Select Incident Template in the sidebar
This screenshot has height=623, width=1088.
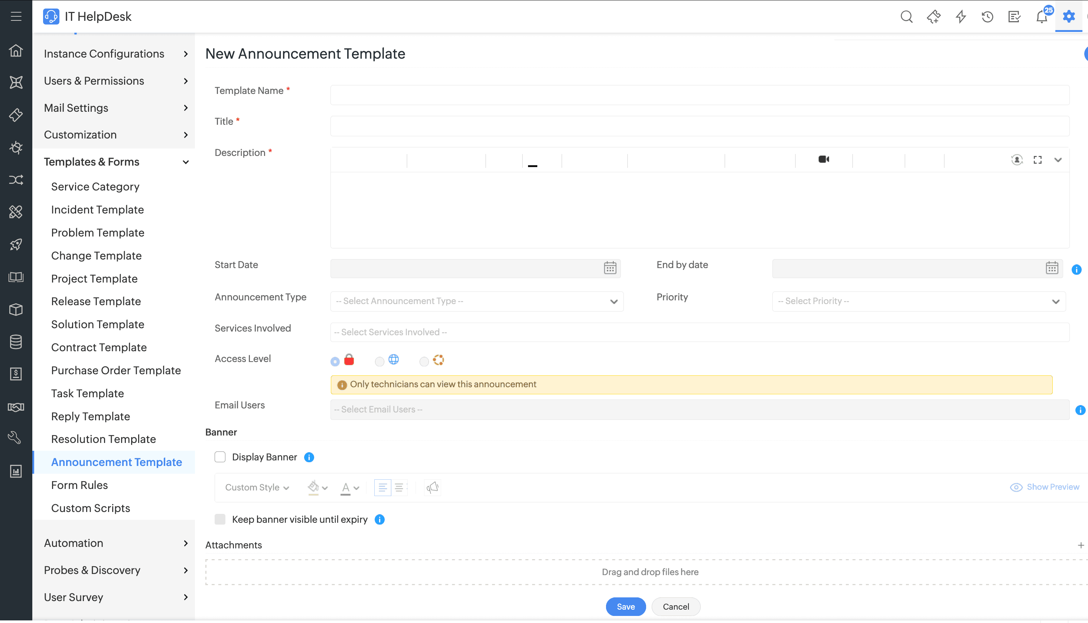[x=98, y=209]
